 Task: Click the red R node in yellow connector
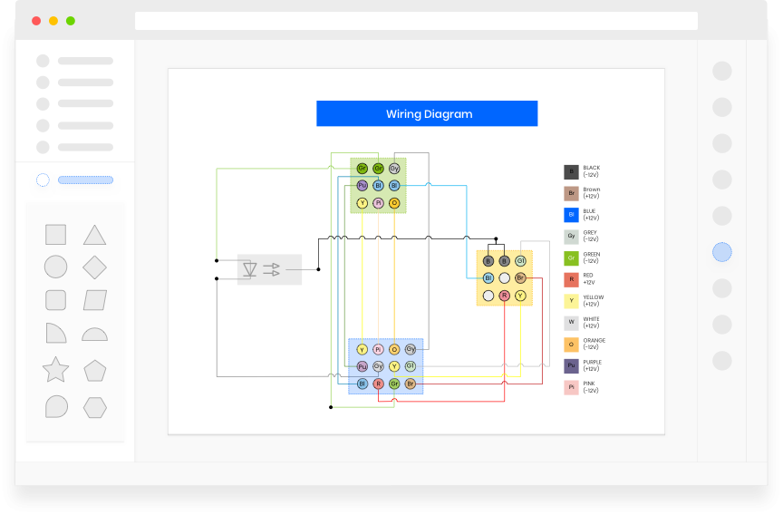[x=504, y=296]
